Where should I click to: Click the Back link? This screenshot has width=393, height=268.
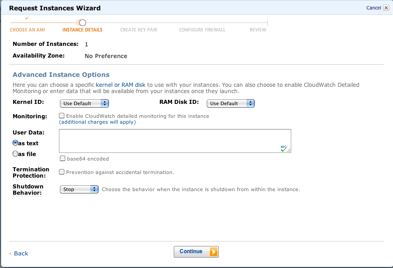pos(21,253)
